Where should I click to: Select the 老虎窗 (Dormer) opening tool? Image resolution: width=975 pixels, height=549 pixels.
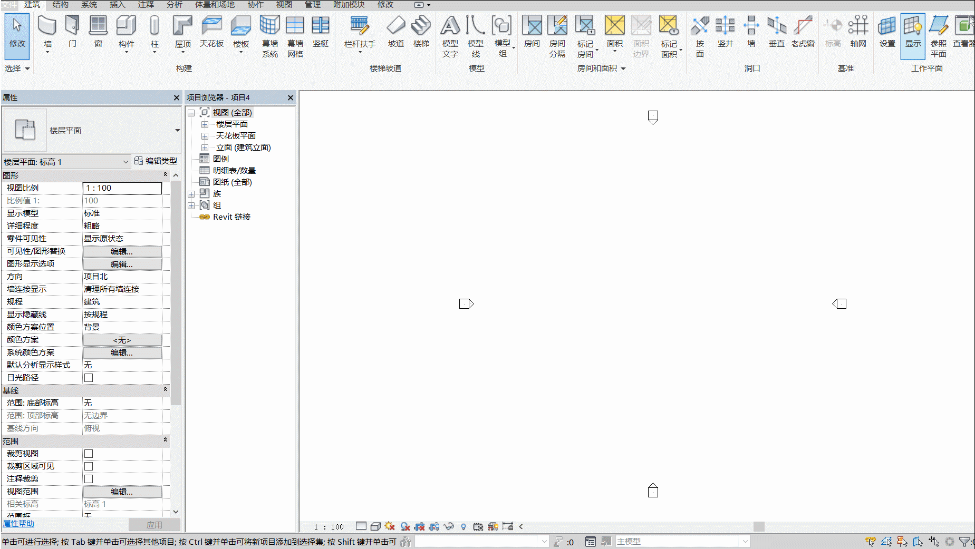tap(803, 32)
